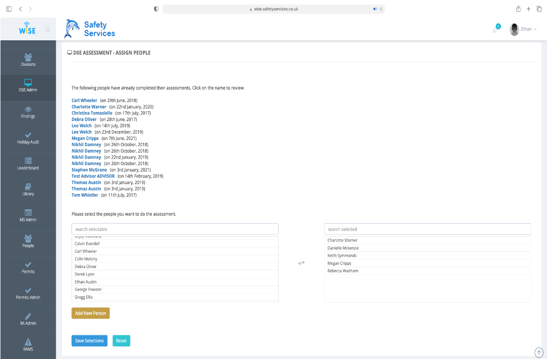Focus the search selectable field
This screenshot has width=547, height=359.
pyautogui.click(x=175, y=229)
